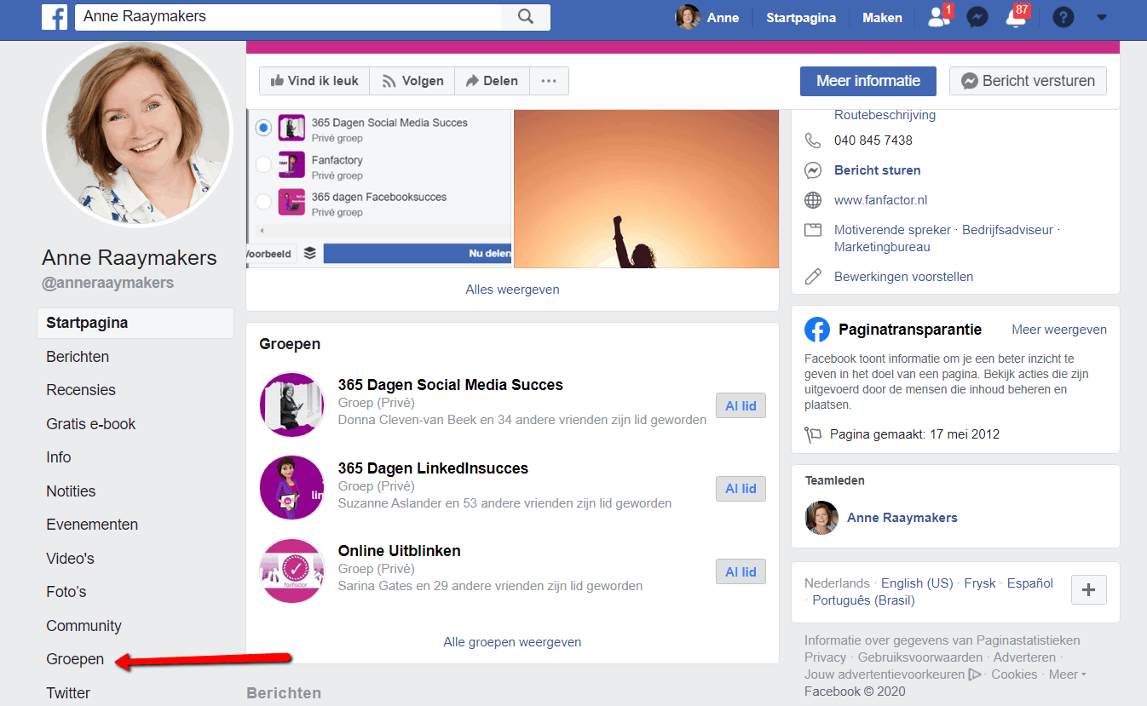
Task: Click the Meer informatie button
Action: pos(868,82)
